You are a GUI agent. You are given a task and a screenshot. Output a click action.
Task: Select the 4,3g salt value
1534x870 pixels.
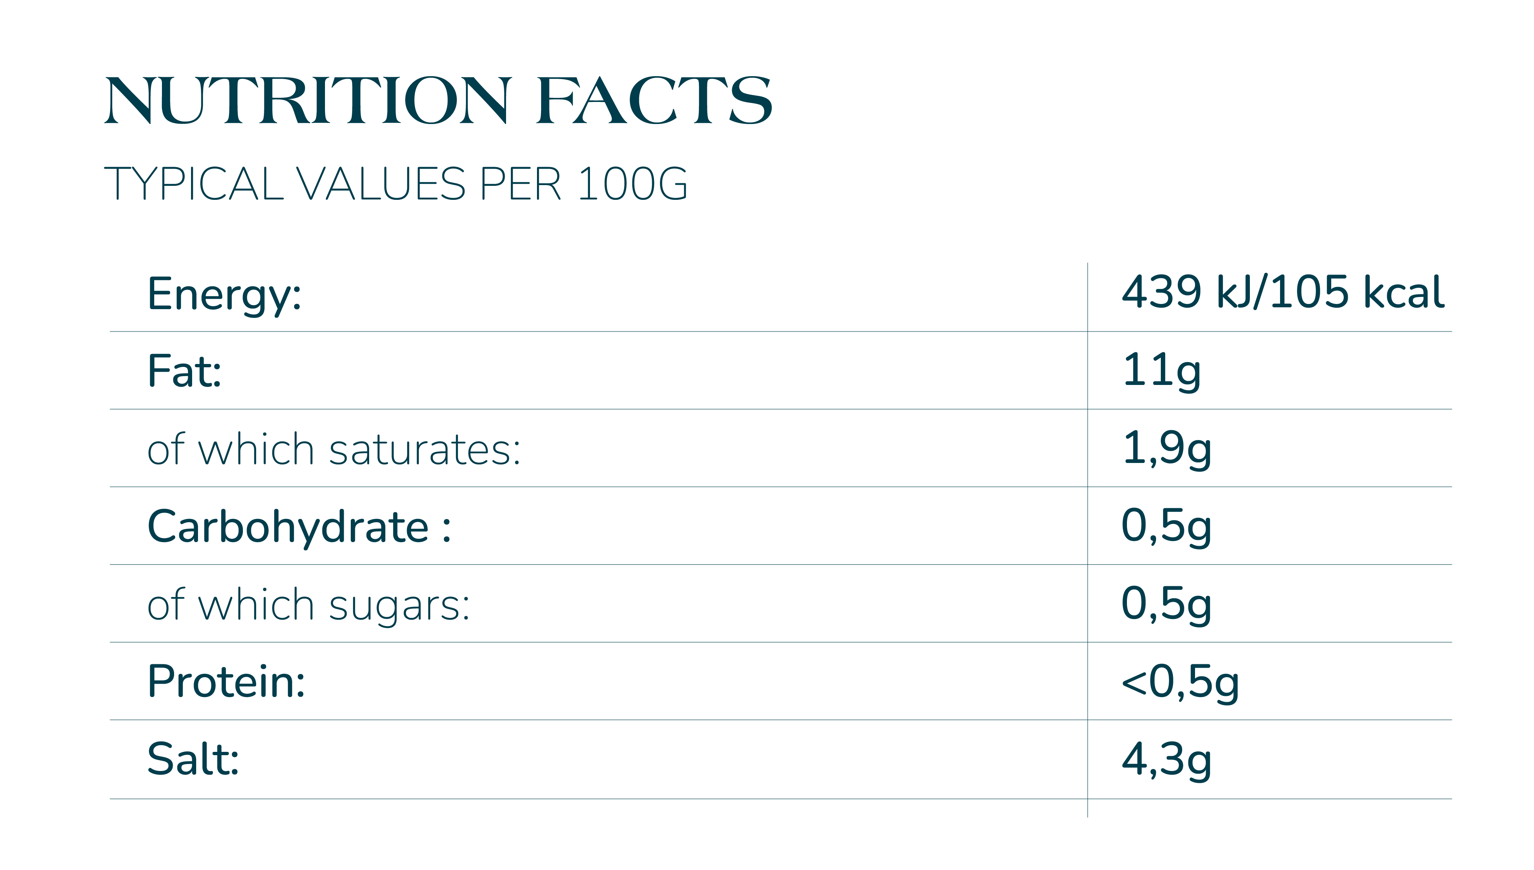tap(1166, 760)
